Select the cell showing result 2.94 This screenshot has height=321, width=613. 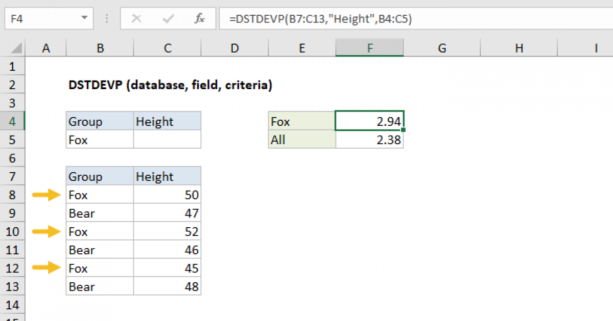pos(369,121)
